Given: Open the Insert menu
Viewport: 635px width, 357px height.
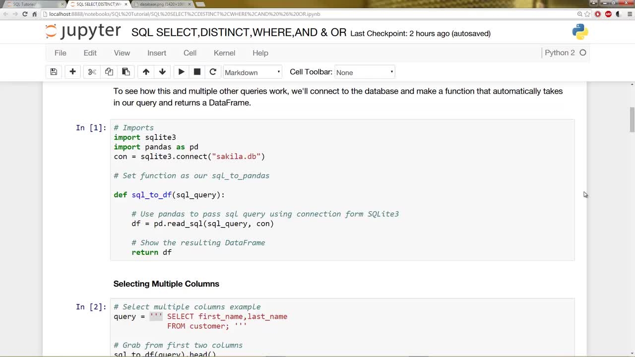Looking at the screenshot, I should tap(157, 53).
